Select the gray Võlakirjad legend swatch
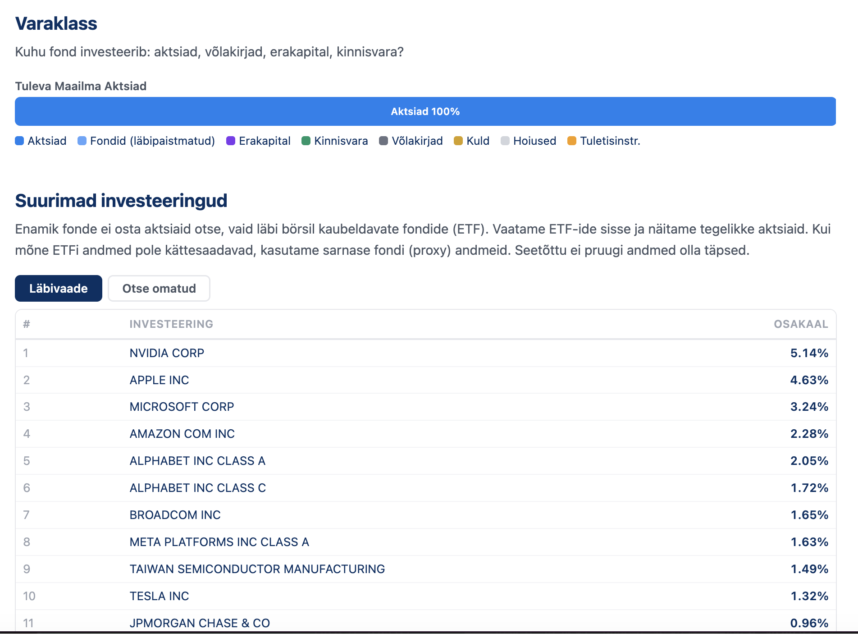Image resolution: width=858 pixels, height=634 pixels. point(383,141)
